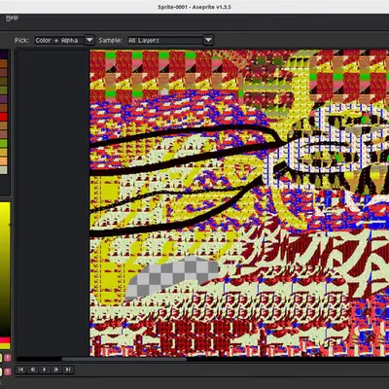Pick the bright red palette swatch
This screenshot has width=389, height=389.
(x=4, y=117)
